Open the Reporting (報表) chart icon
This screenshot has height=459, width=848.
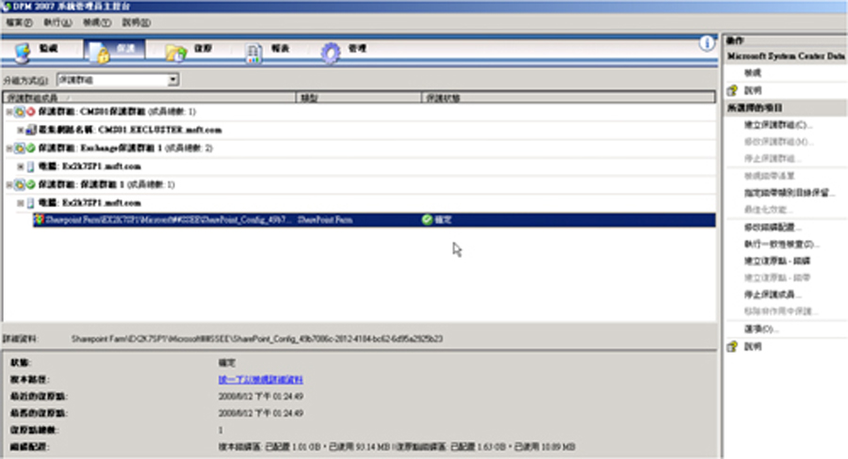click(x=253, y=53)
